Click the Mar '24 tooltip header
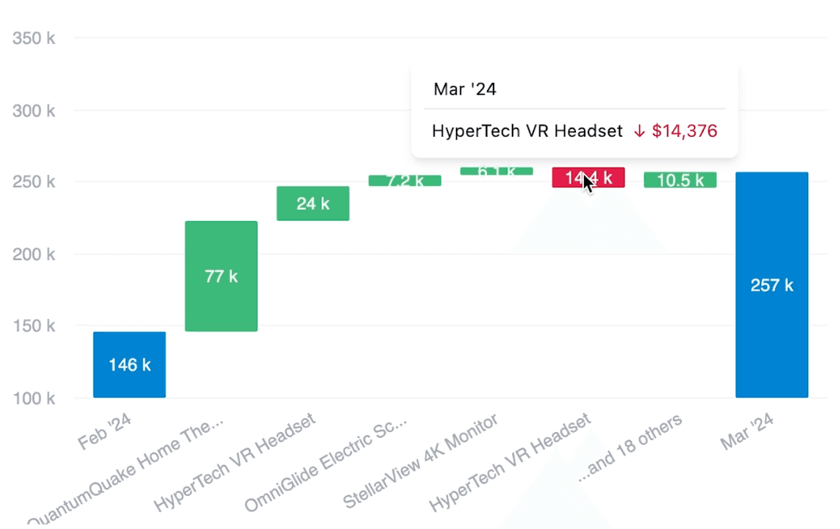The image size is (840, 529). (x=465, y=90)
